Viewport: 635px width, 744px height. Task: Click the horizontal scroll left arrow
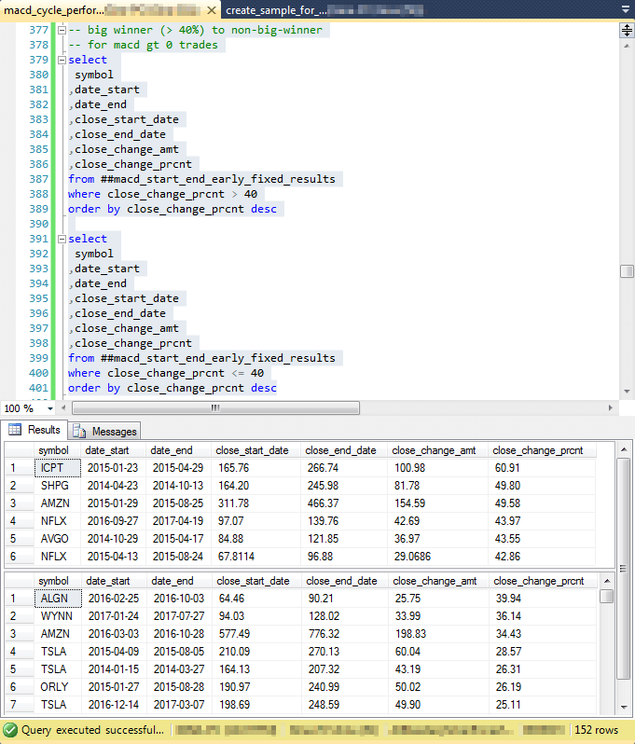tap(63, 408)
